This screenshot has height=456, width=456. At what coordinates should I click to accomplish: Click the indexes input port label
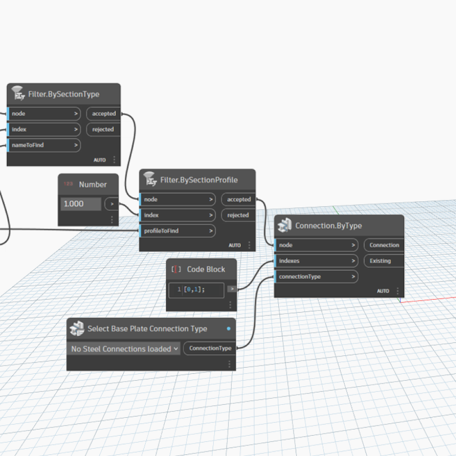pyautogui.click(x=289, y=260)
